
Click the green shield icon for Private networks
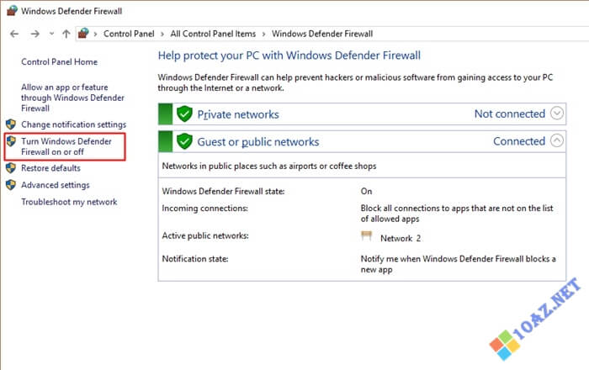[x=184, y=114]
